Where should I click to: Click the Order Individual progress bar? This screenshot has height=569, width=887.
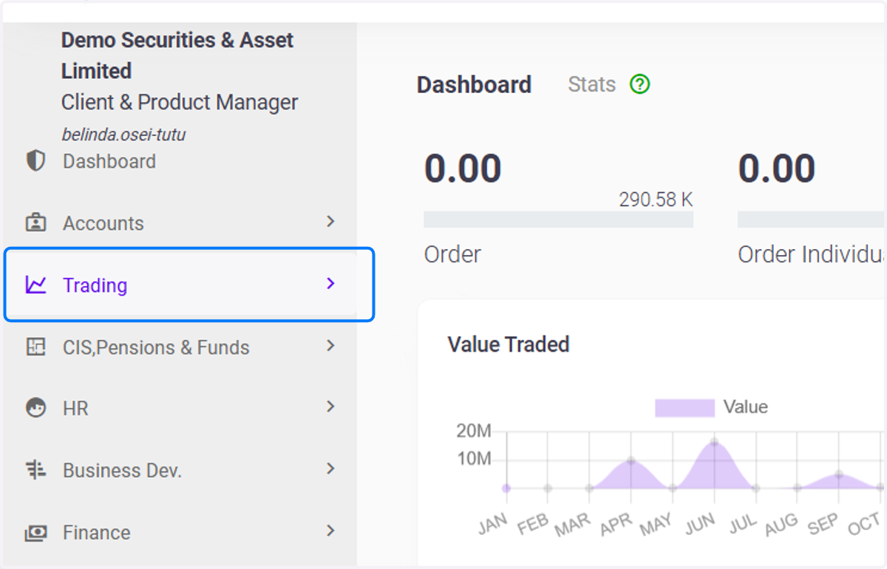pyautogui.click(x=812, y=219)
